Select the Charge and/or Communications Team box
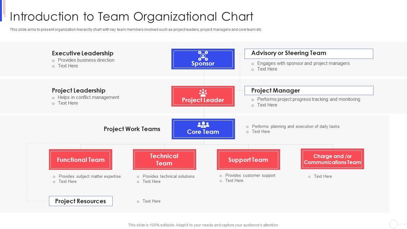 click(332, 159)
